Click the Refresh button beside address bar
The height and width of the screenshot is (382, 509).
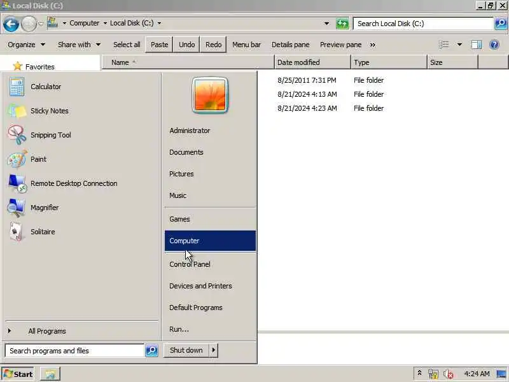[x=342, y=24]
